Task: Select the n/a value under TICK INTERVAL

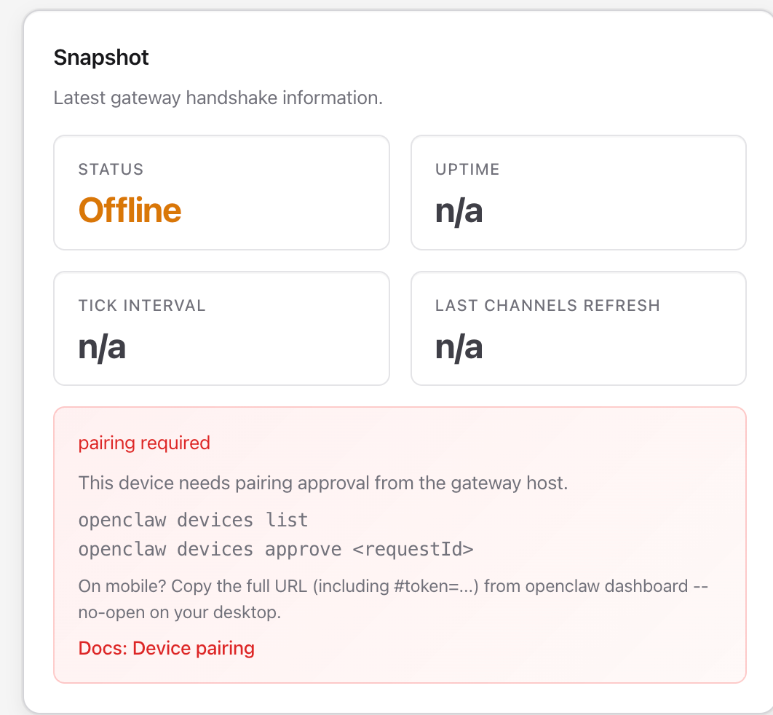Action: (x=102, y=347)
